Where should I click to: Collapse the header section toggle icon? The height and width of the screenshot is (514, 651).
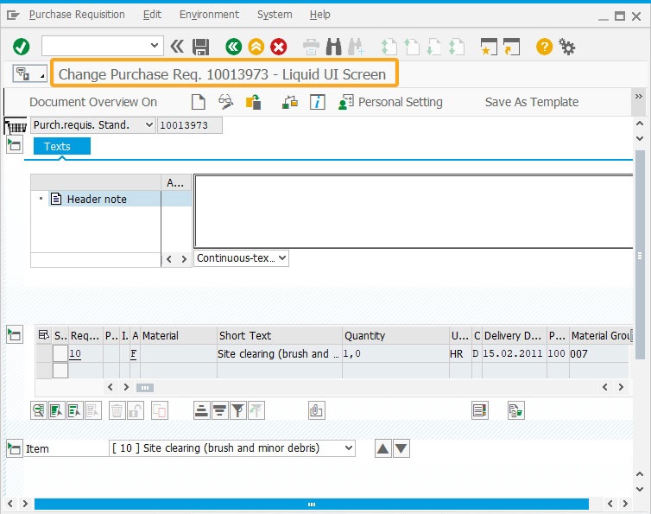tap(15, 145)
